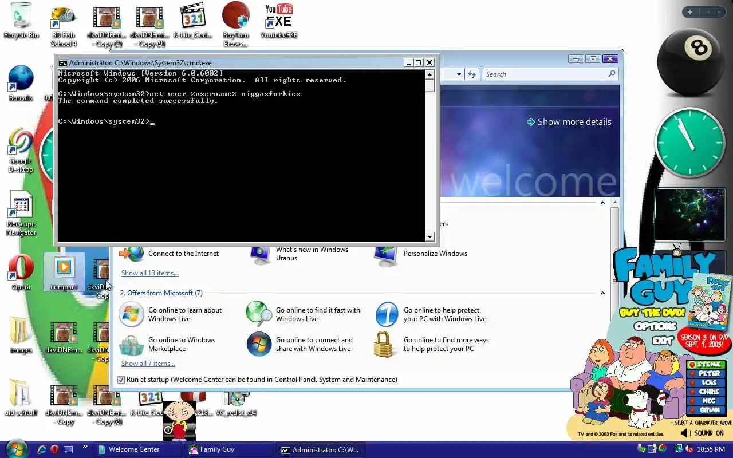Switch to Welcome Center taskbar button
Viewport: 733px width, 458px height.
(x=137, y=449)
